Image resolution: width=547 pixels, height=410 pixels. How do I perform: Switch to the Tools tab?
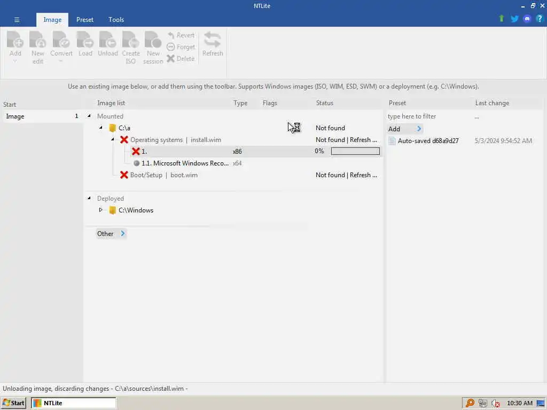116,20
